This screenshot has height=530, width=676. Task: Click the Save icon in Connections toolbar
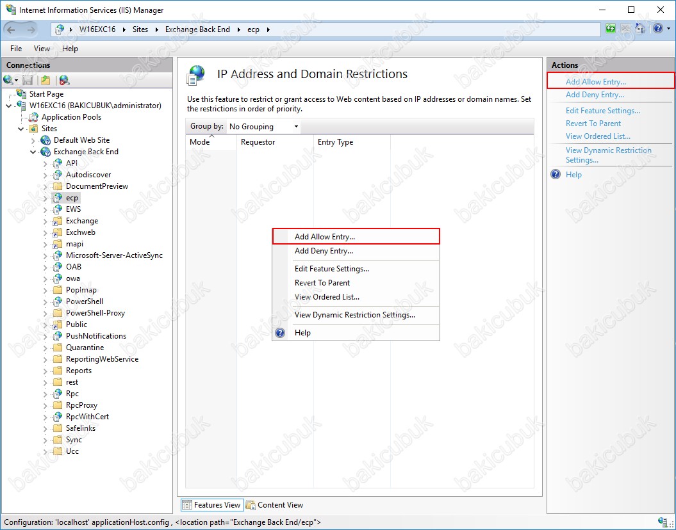pos(28,80)
